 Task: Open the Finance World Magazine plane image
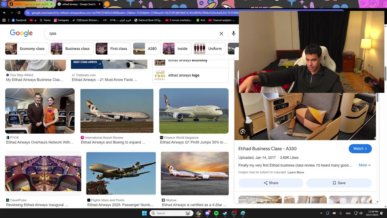tap(194, 111)
